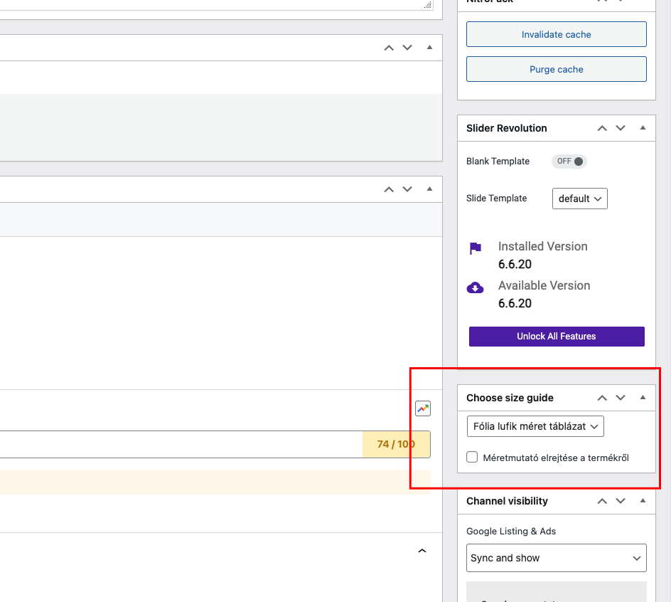Viewport: 671px width, 602px height.
Task: Click the Invalidate cache button
Action: pos(557,34)
